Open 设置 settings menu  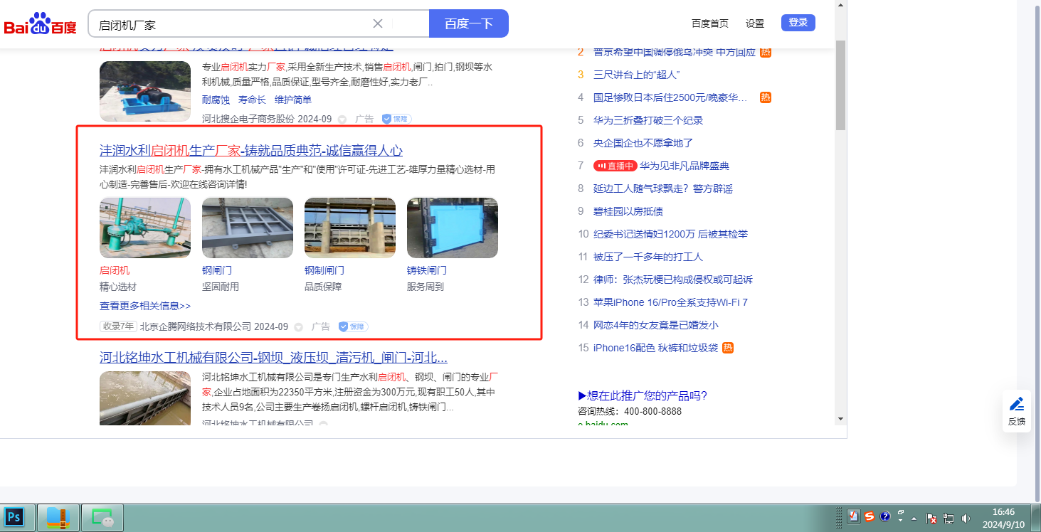pos(755,23)
